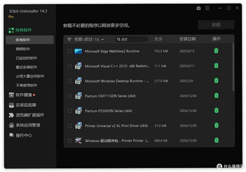
Task: Click trash icon for Pantum P3300DN Series
Action: tap(216, 110)
